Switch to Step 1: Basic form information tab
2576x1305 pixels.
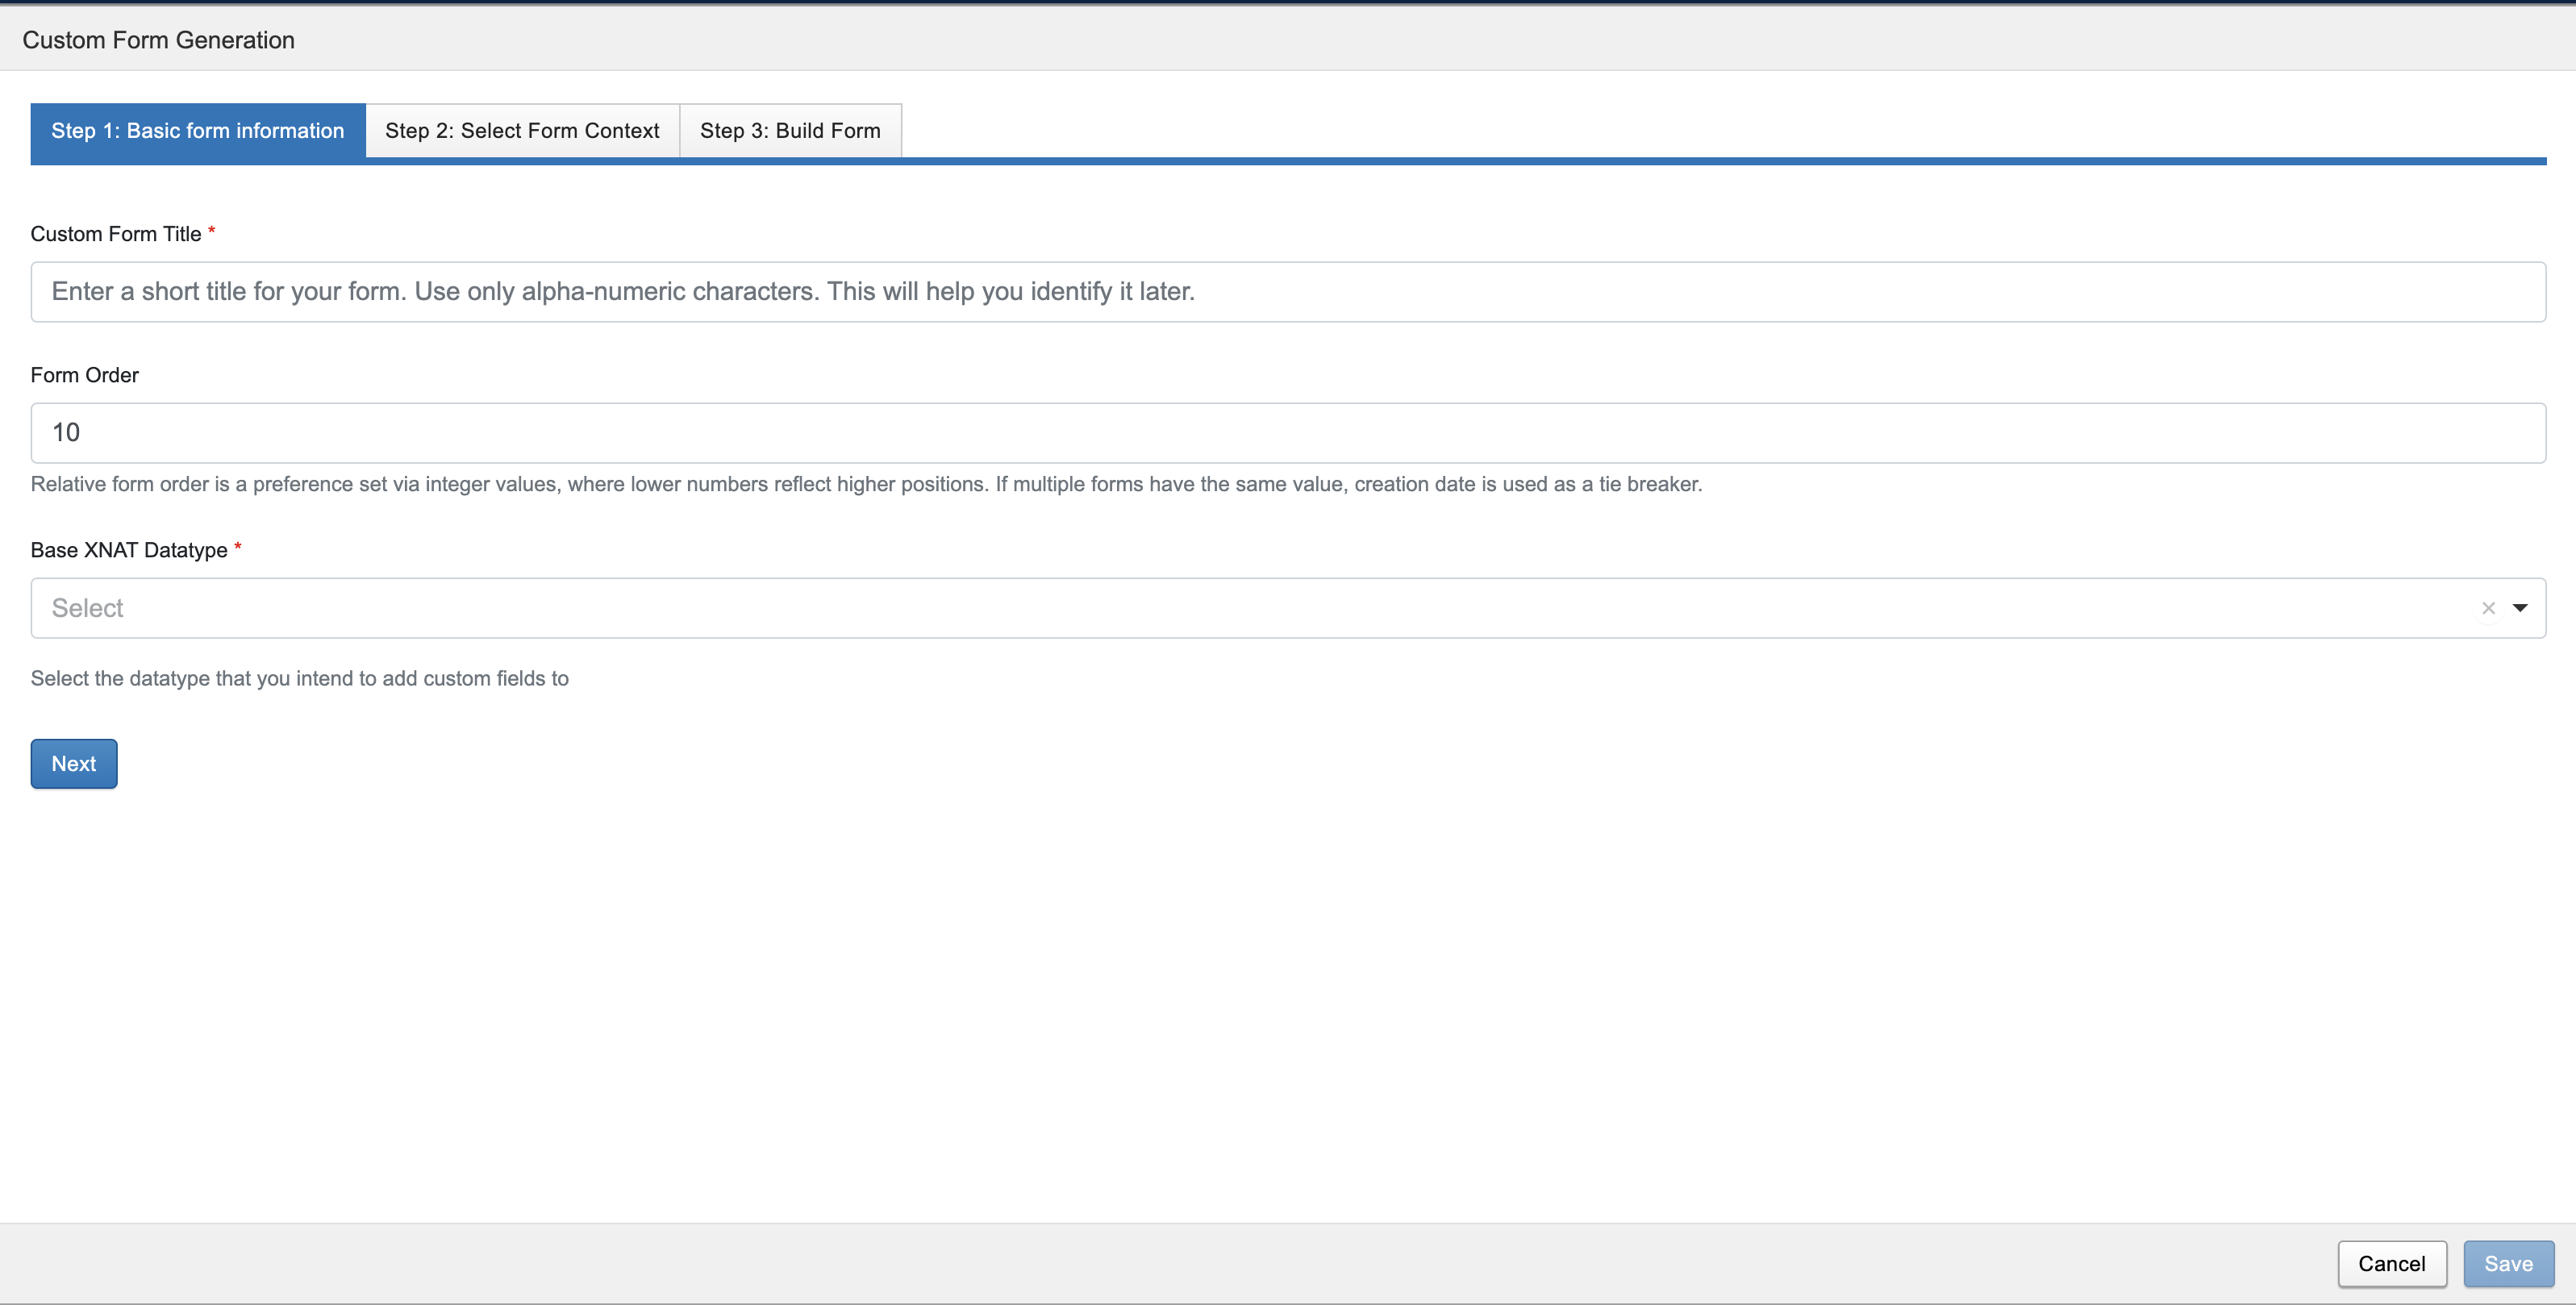(198, 131)
